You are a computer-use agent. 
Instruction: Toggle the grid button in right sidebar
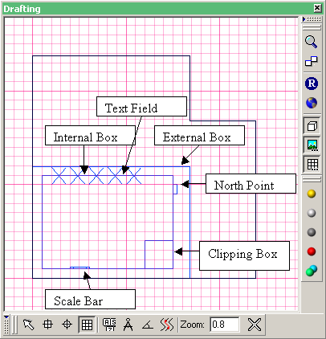point(312,164)
